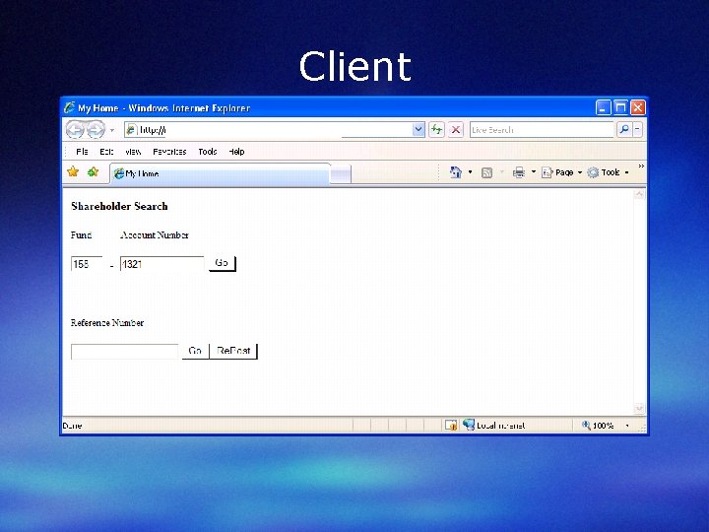Expand the address bar history dropdown
Viewport: 709px width, 532px height.
[x=419, y=130]
